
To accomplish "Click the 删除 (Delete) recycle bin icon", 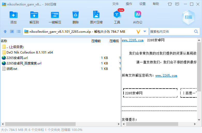I will pyautogui.click(x=76, y=15).
